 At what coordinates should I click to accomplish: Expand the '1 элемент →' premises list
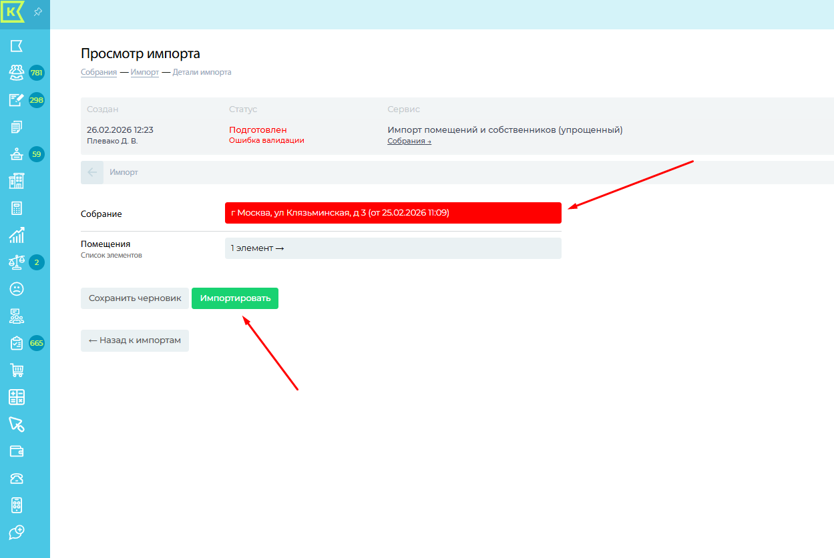pyautogui.click(x=393, y=248)
